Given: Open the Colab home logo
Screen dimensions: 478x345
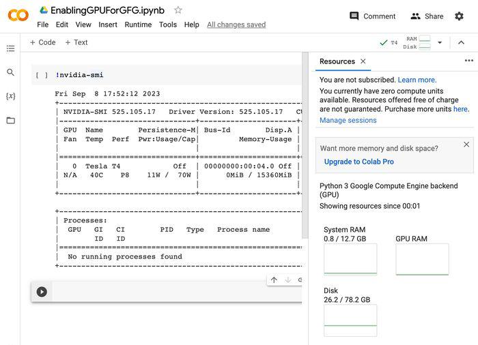Looking at the screenshot, I should pos(18,15).
